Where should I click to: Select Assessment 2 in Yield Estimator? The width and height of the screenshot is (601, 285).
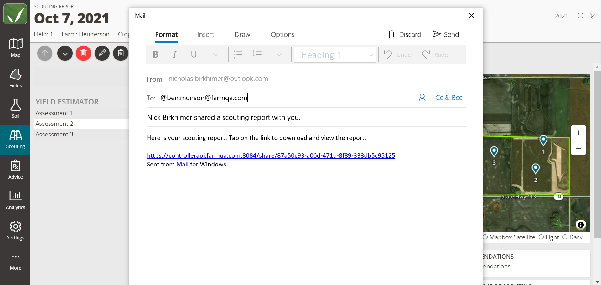81,124
